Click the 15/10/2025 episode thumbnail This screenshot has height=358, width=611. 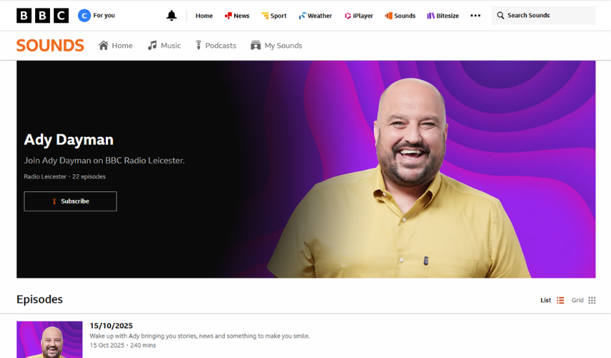pos(49,339)
